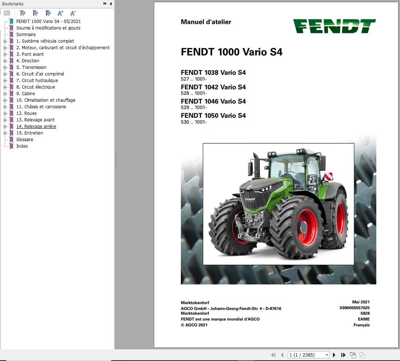Select the '5. Transmission' bookmark

pos(31,67)
